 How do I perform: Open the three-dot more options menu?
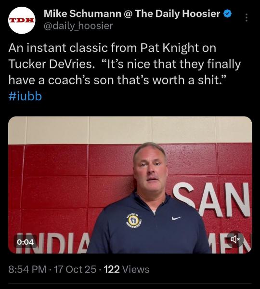pyautogui.click(x=247, y=18)
